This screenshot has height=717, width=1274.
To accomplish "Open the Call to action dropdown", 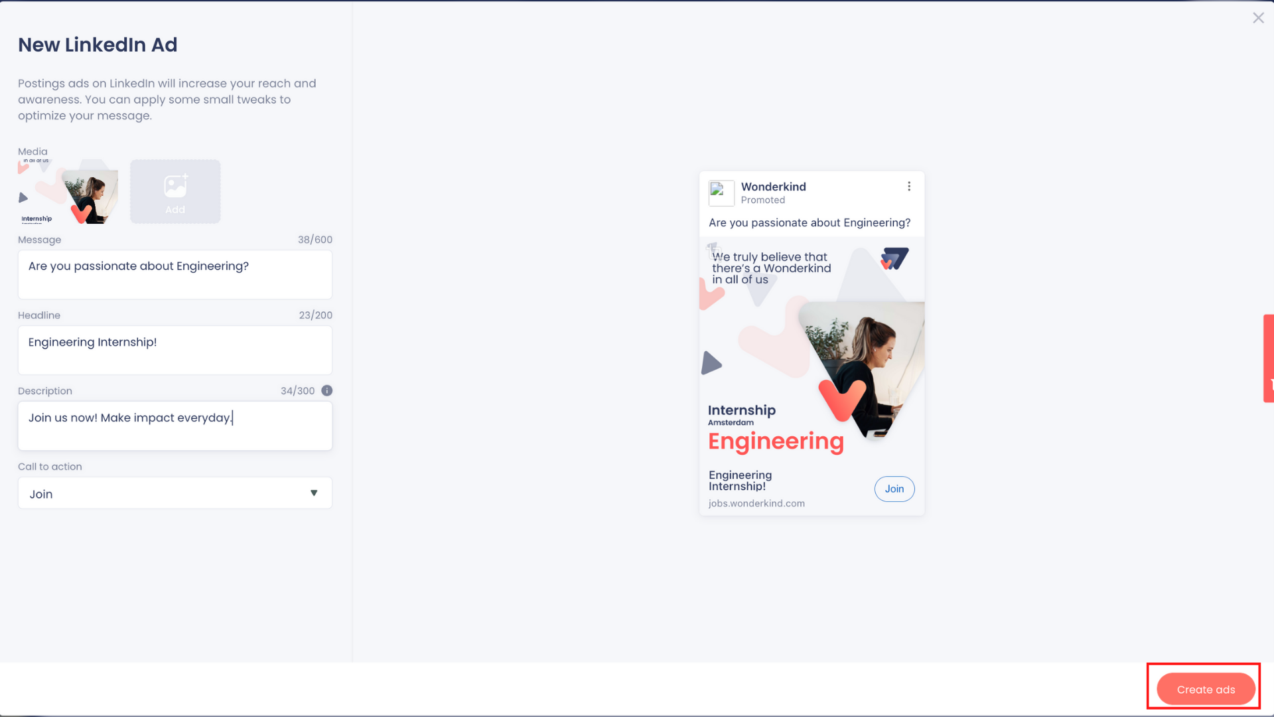I will [x=175, y=493].
